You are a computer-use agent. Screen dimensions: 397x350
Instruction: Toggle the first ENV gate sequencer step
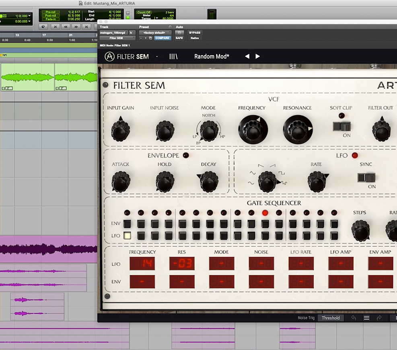128,224
